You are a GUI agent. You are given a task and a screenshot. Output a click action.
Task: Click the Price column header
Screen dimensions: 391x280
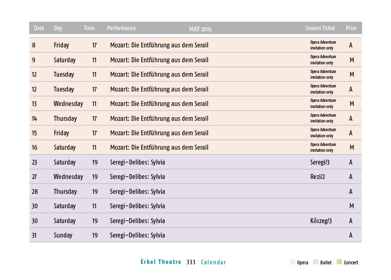click(x=351, y=28)
